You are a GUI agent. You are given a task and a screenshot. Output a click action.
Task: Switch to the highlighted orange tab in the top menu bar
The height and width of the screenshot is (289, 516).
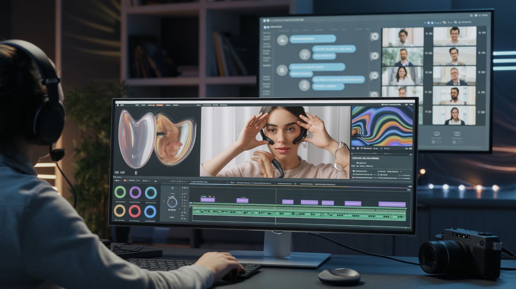pyautogui.click(x=159, y=105)
